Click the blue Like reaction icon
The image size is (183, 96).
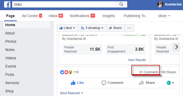62,72
